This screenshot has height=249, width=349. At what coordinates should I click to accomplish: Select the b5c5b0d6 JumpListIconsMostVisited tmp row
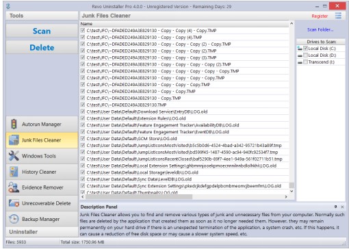pos(184,145)
